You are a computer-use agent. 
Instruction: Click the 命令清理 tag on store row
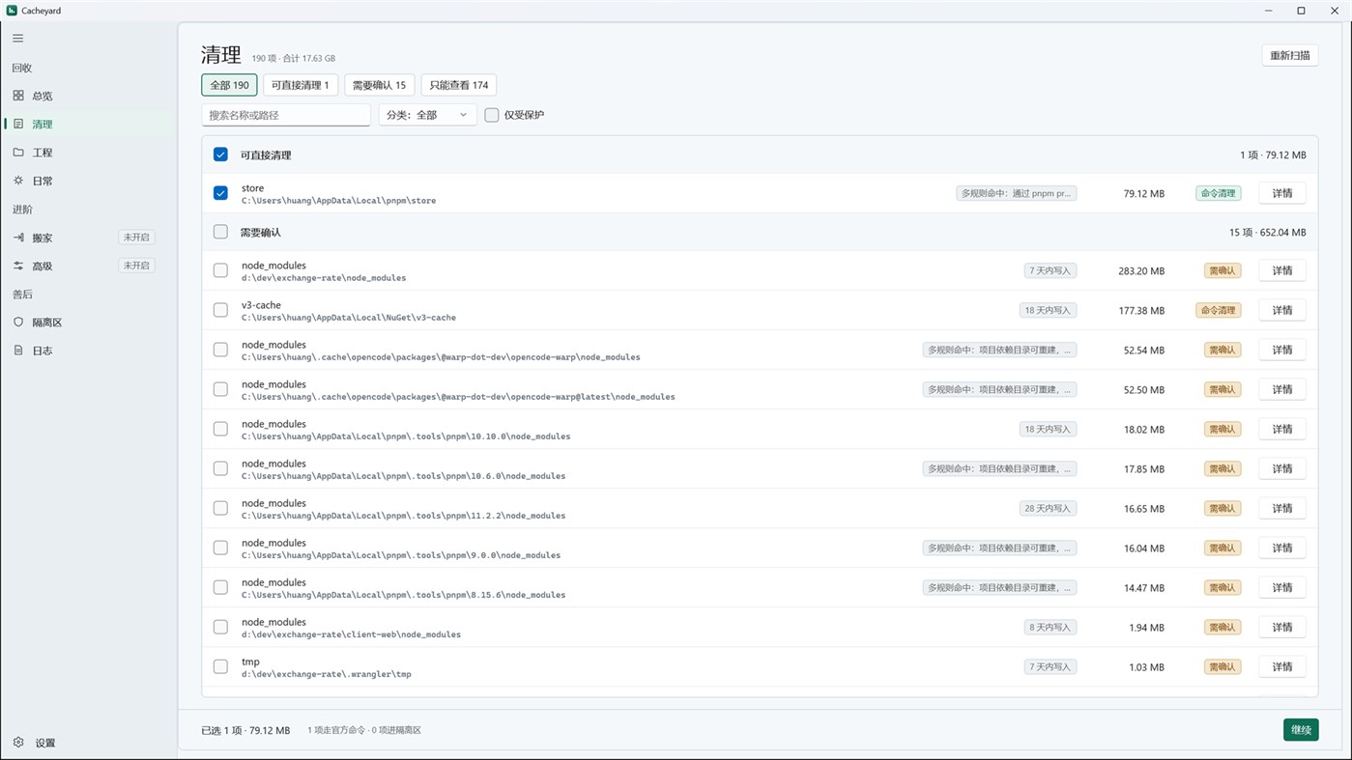(x=1218, y=193)
